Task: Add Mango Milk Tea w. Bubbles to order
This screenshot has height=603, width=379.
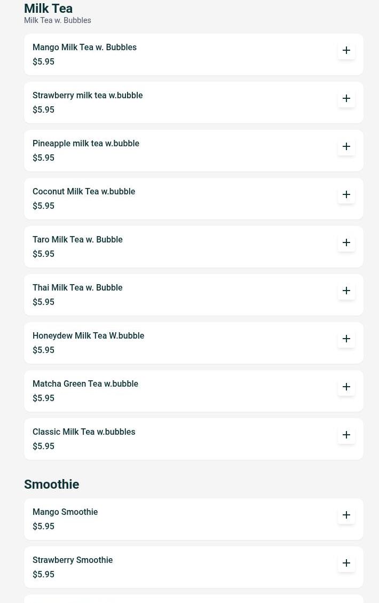Action: tap(346, 50)
